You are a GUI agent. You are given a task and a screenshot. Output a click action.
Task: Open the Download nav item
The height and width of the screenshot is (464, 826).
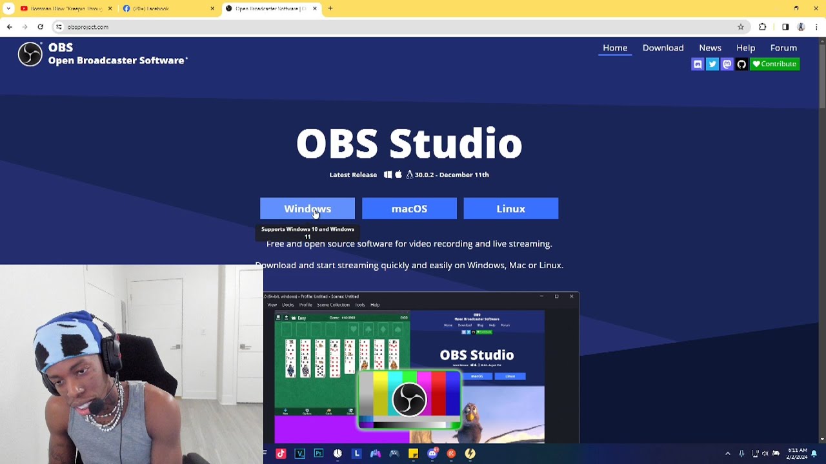[x=663, y=48]
